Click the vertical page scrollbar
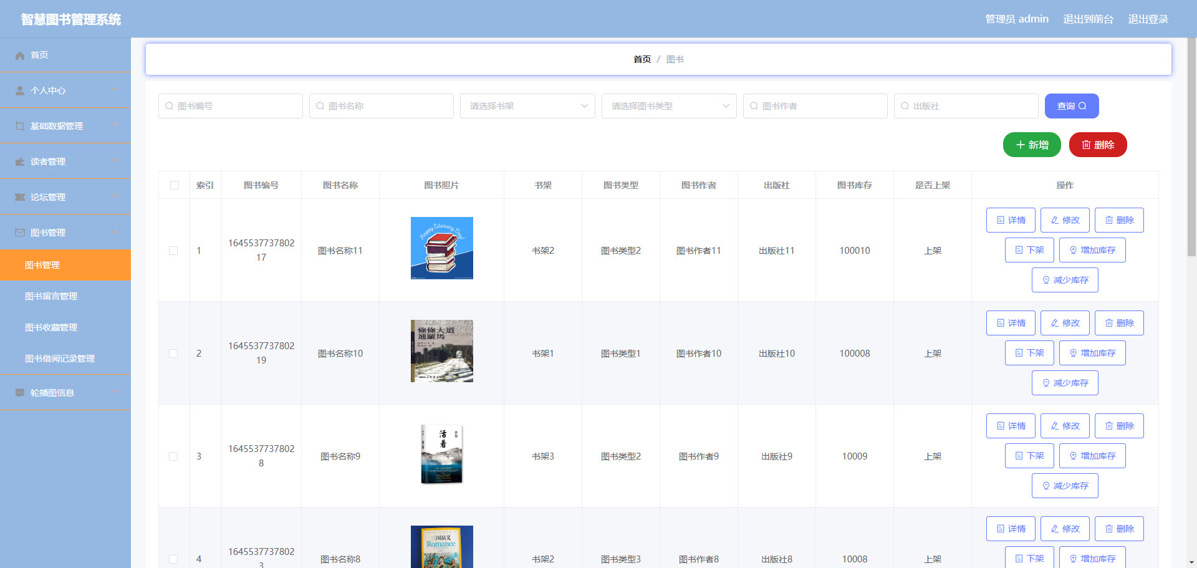 pos(1191,147)
